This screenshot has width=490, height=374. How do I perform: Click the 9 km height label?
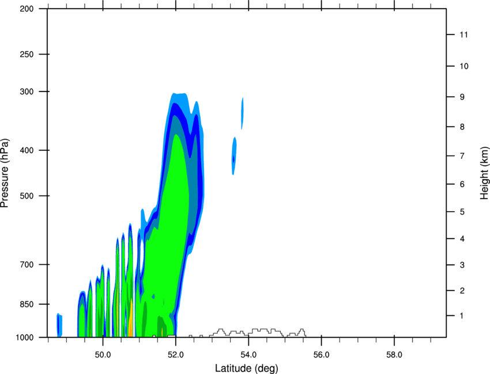click(x=462, y=97)
